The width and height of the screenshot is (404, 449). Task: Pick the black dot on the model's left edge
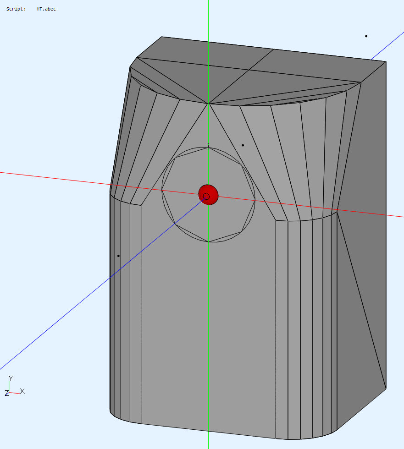click(118, 256)
